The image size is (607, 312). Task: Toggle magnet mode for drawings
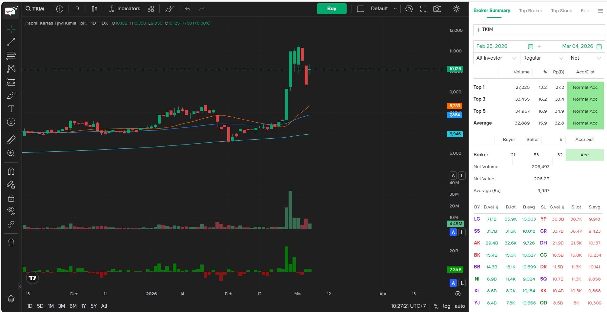11,171
